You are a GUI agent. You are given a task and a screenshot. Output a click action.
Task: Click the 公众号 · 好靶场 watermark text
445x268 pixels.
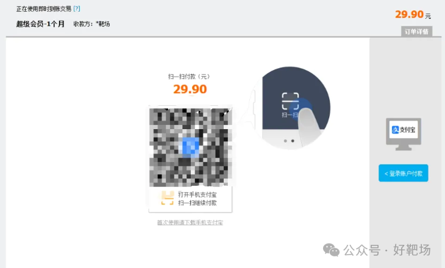tap(387, 250)
